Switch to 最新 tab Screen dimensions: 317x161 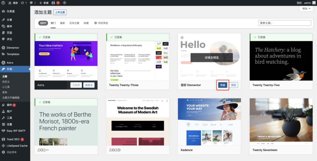tap(63, 23)
